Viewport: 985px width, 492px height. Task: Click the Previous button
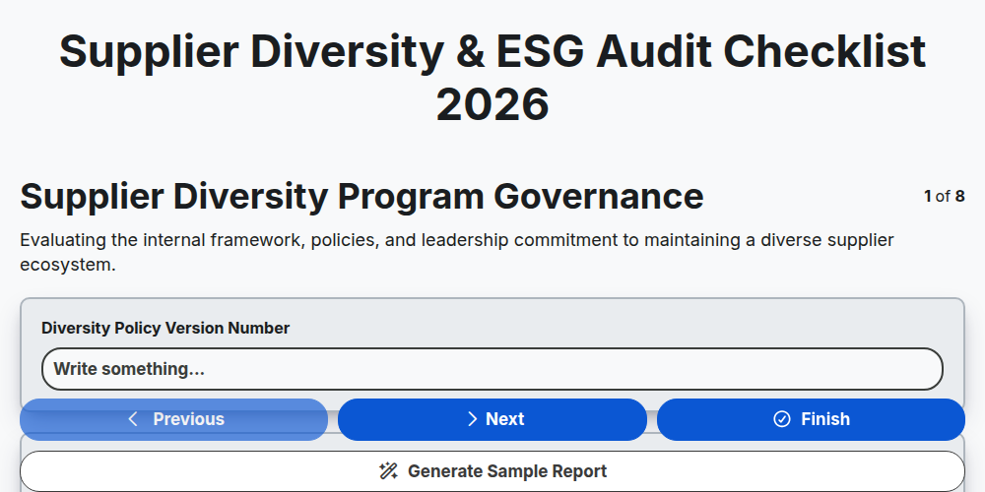(174, 419)
